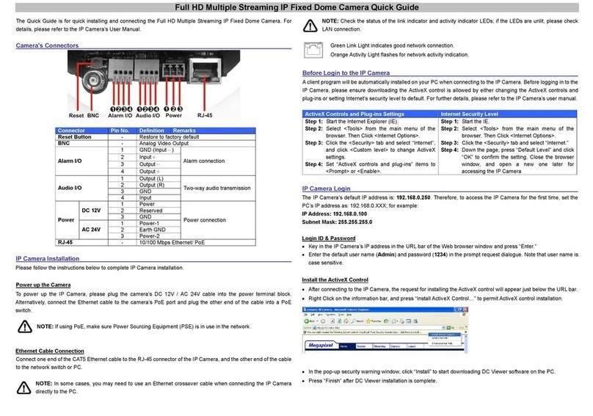The width and height of the screenshot is (593, 416).
Task: Click the 'Orange Activity Light flashes' line
Action: pyautogui.click(x=399, y=55)
